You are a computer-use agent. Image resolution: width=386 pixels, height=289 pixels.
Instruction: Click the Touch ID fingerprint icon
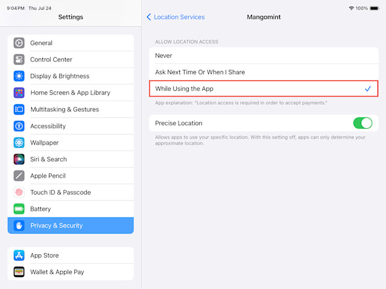point(19,193)
